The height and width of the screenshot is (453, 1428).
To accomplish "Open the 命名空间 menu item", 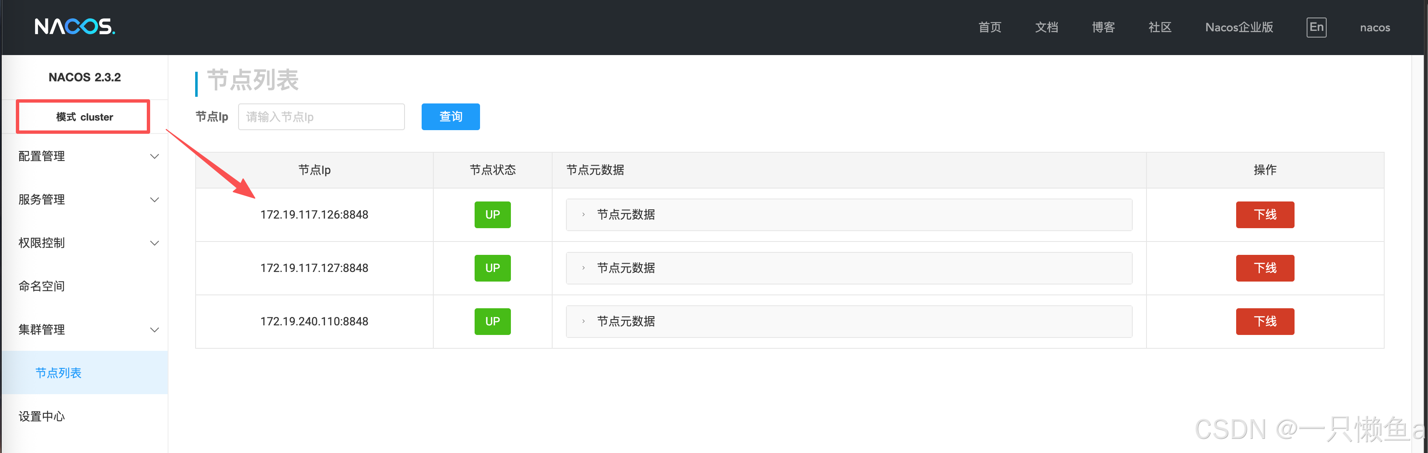I will point(42,286).
